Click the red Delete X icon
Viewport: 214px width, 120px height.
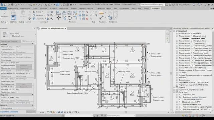pyautogui.click(x=87, y=19)
